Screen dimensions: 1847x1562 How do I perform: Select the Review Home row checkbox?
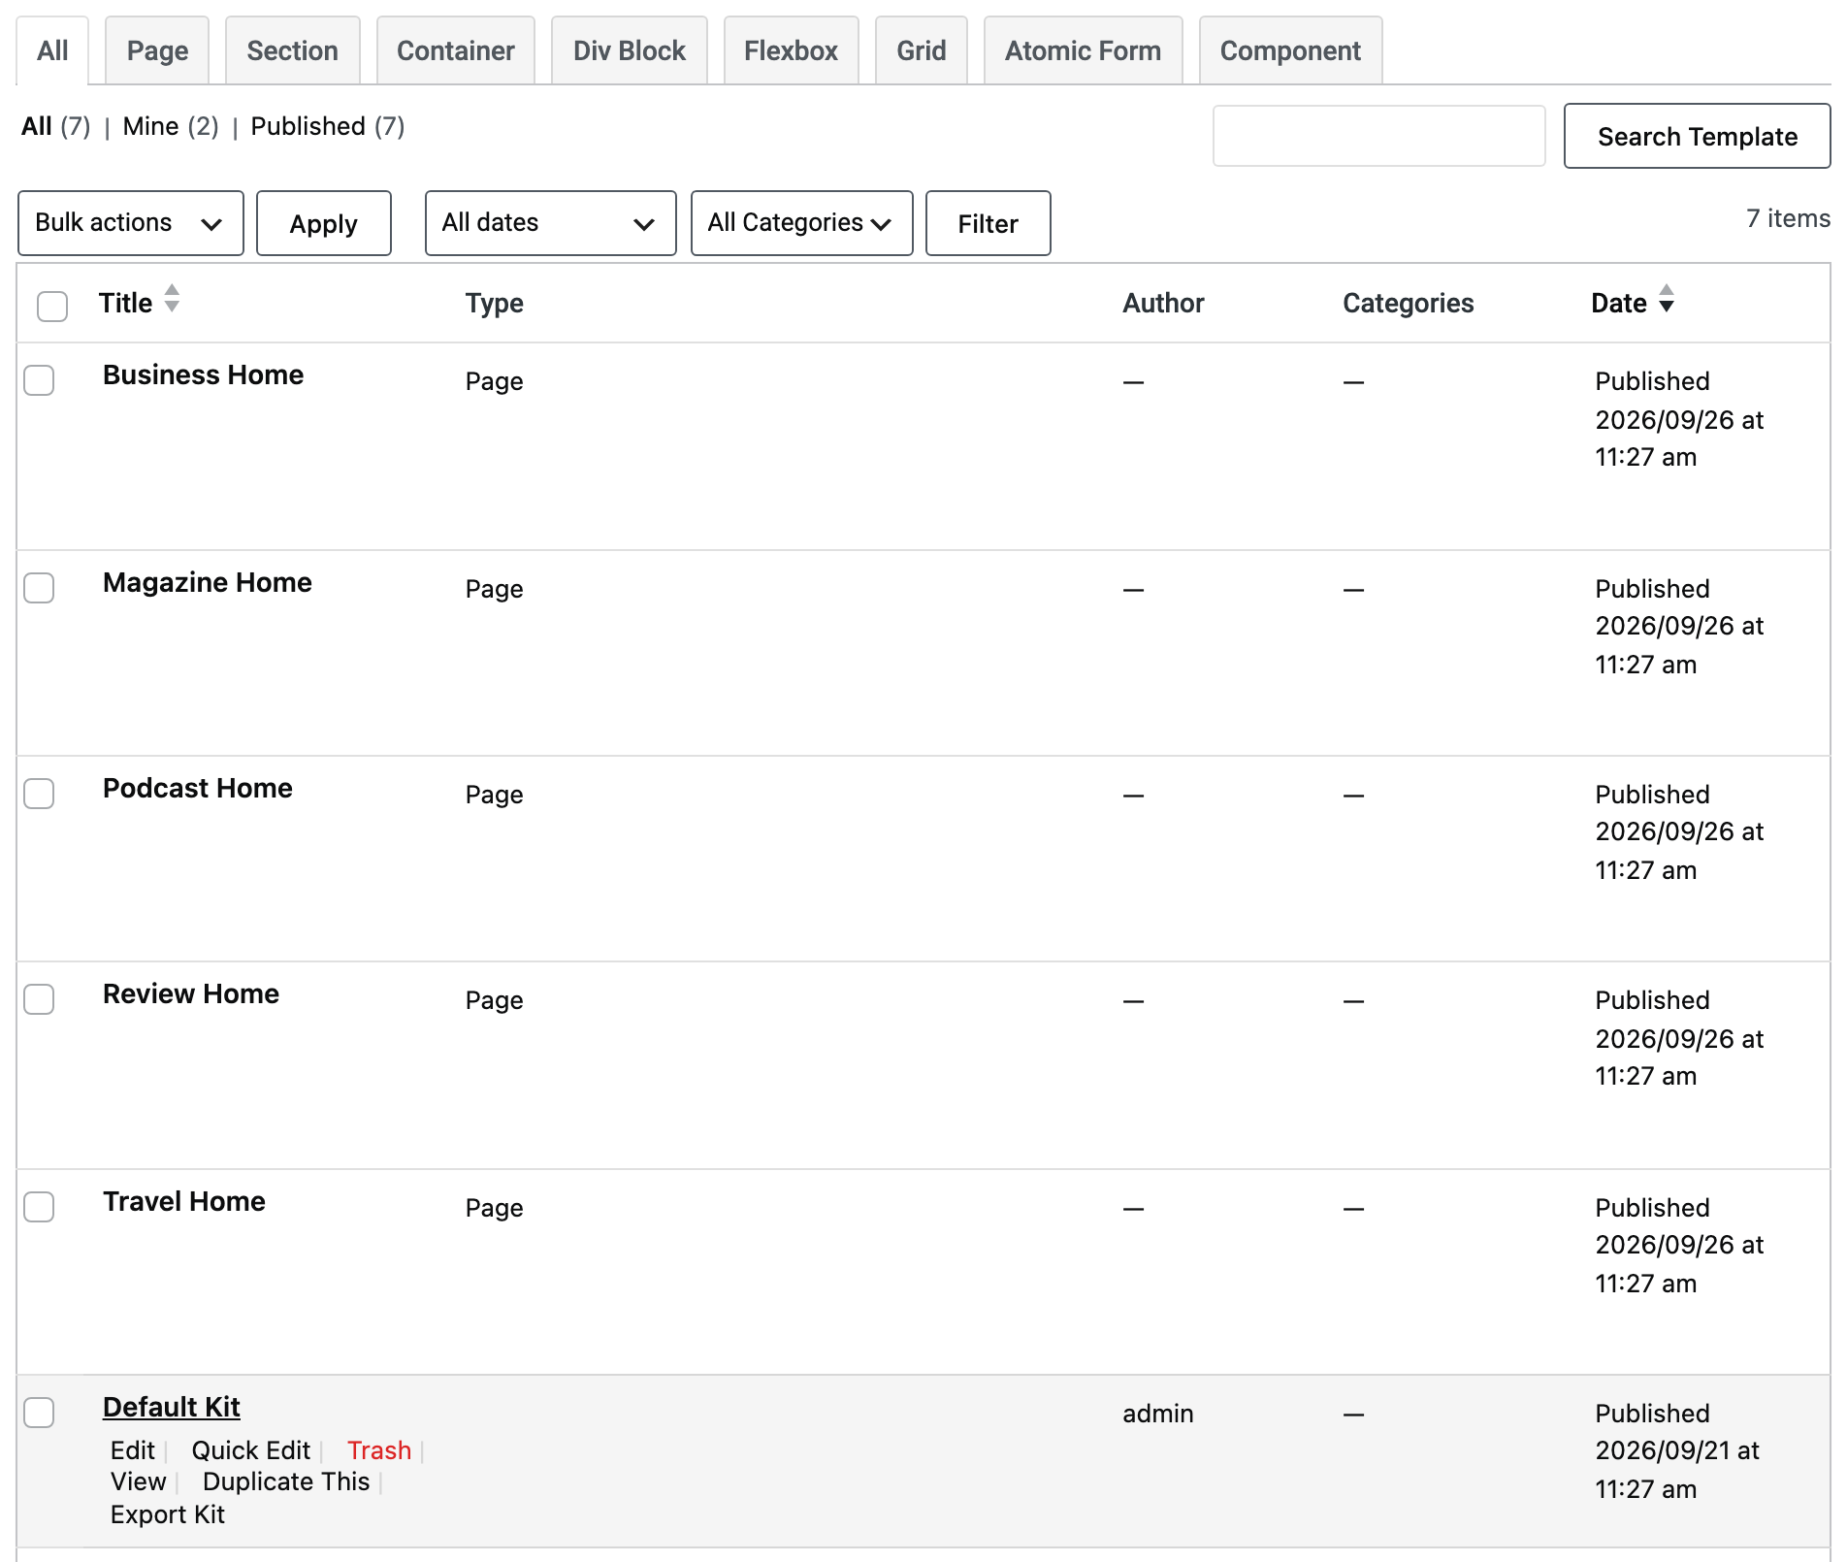(39, 999)
